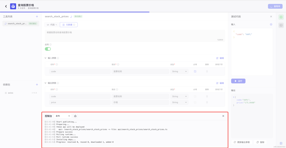Viewport: 286px width, 148px height.
Task: Click the search_stock_prices title
Action: pyautogui.click(x=57, y=16)
